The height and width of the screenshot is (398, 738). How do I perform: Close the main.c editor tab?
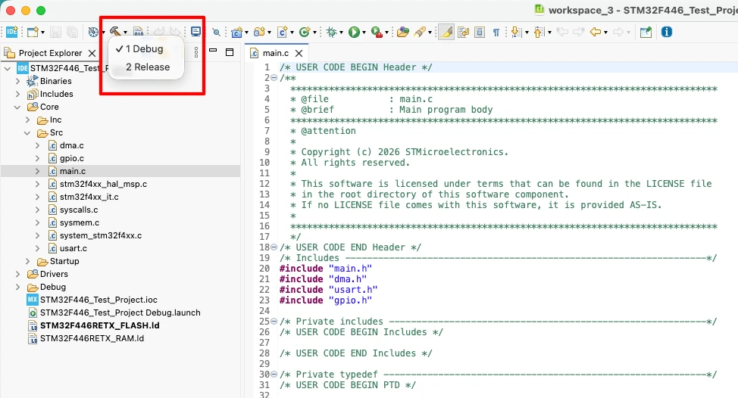click(x=299, y=53)
